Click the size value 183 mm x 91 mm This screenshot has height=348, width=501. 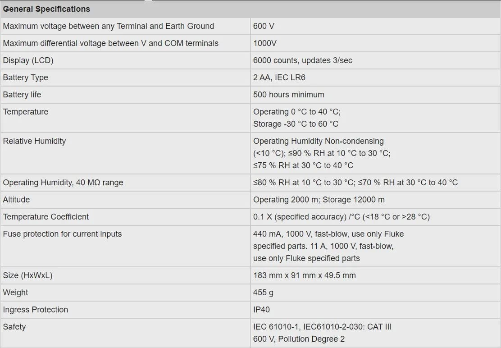[x=304, y=275]
